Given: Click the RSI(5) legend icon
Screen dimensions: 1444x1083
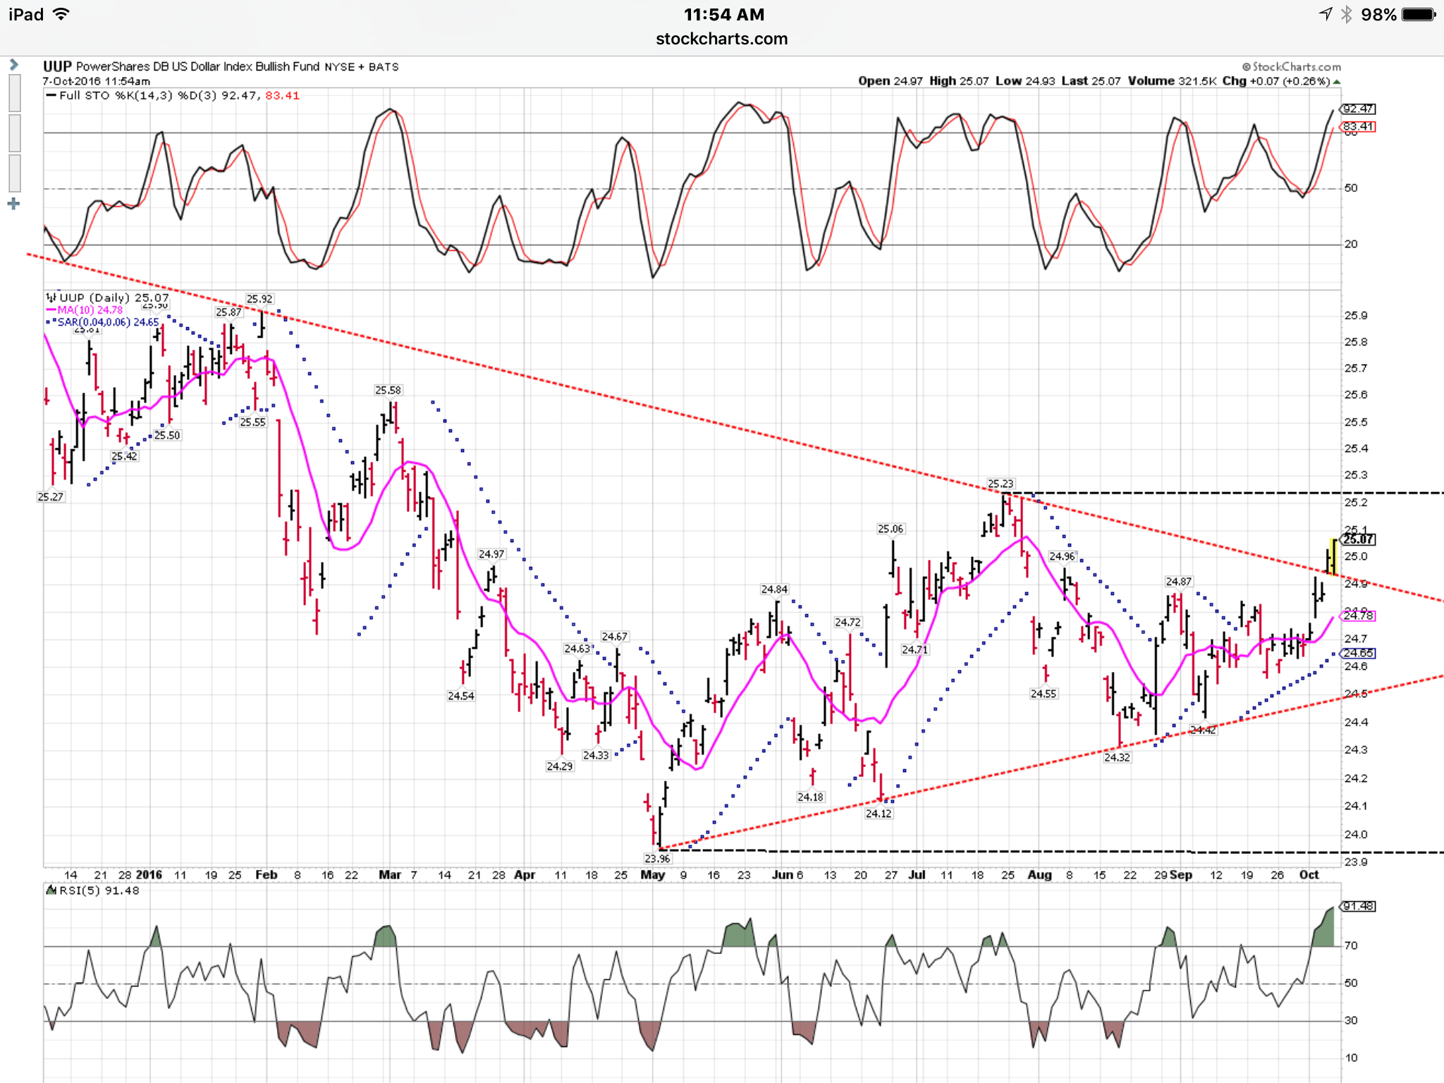Looking at the screenshot, I should tap(51, 891).
